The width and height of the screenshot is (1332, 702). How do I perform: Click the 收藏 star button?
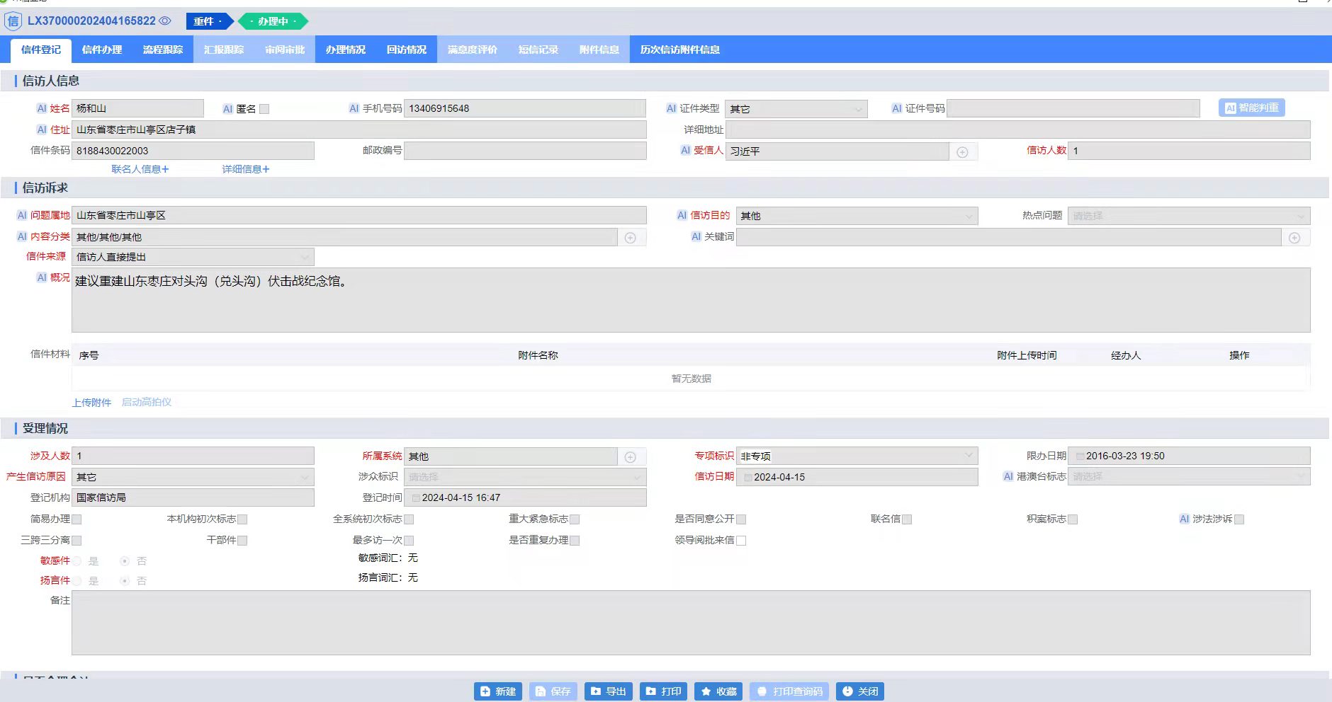718,691
